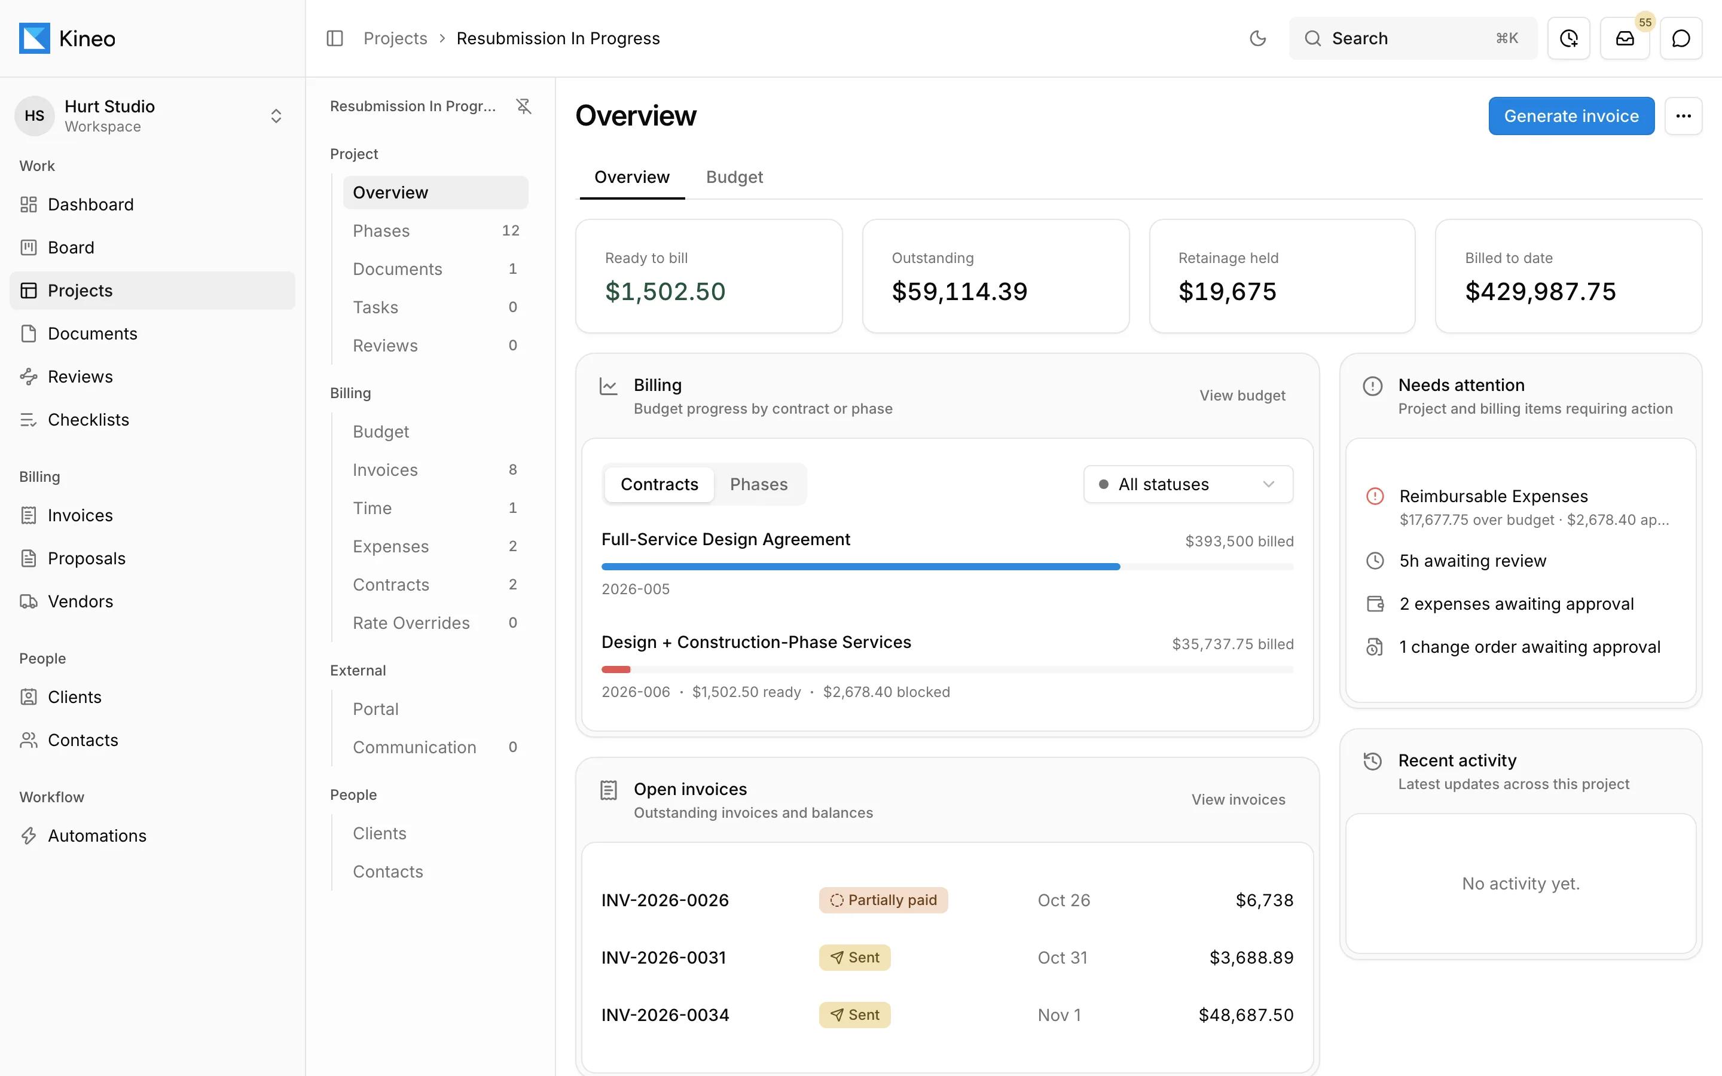This screenshot has width=1722, height=1076.
Task: Click the Needs attention alert icon
Action: click(1373, 386)
